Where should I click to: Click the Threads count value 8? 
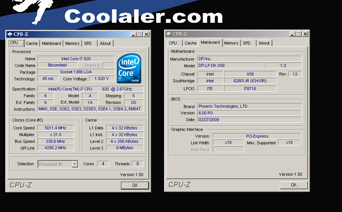coord(137,164)
